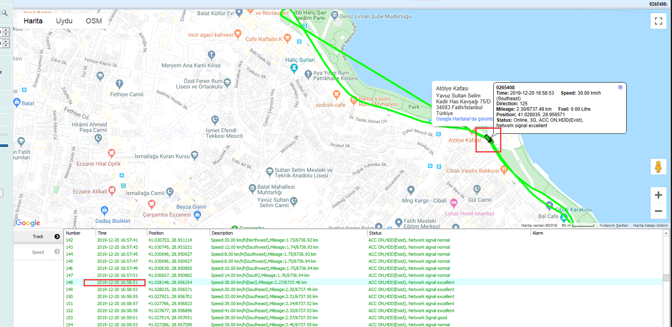
Task: Click the Time column header
Action: click(x=121, y=233)
